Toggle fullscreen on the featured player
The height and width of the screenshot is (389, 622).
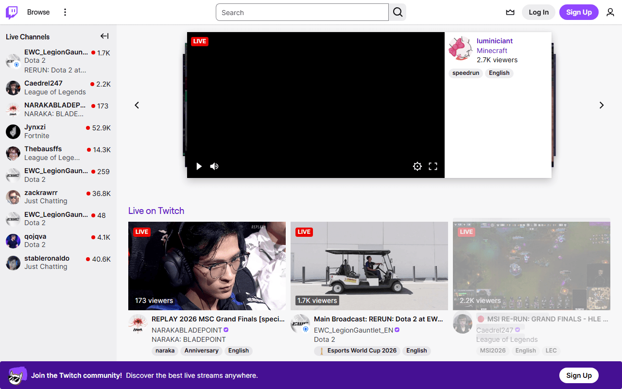coord(433,166)
